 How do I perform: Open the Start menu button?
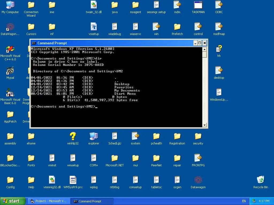(13, 201)
